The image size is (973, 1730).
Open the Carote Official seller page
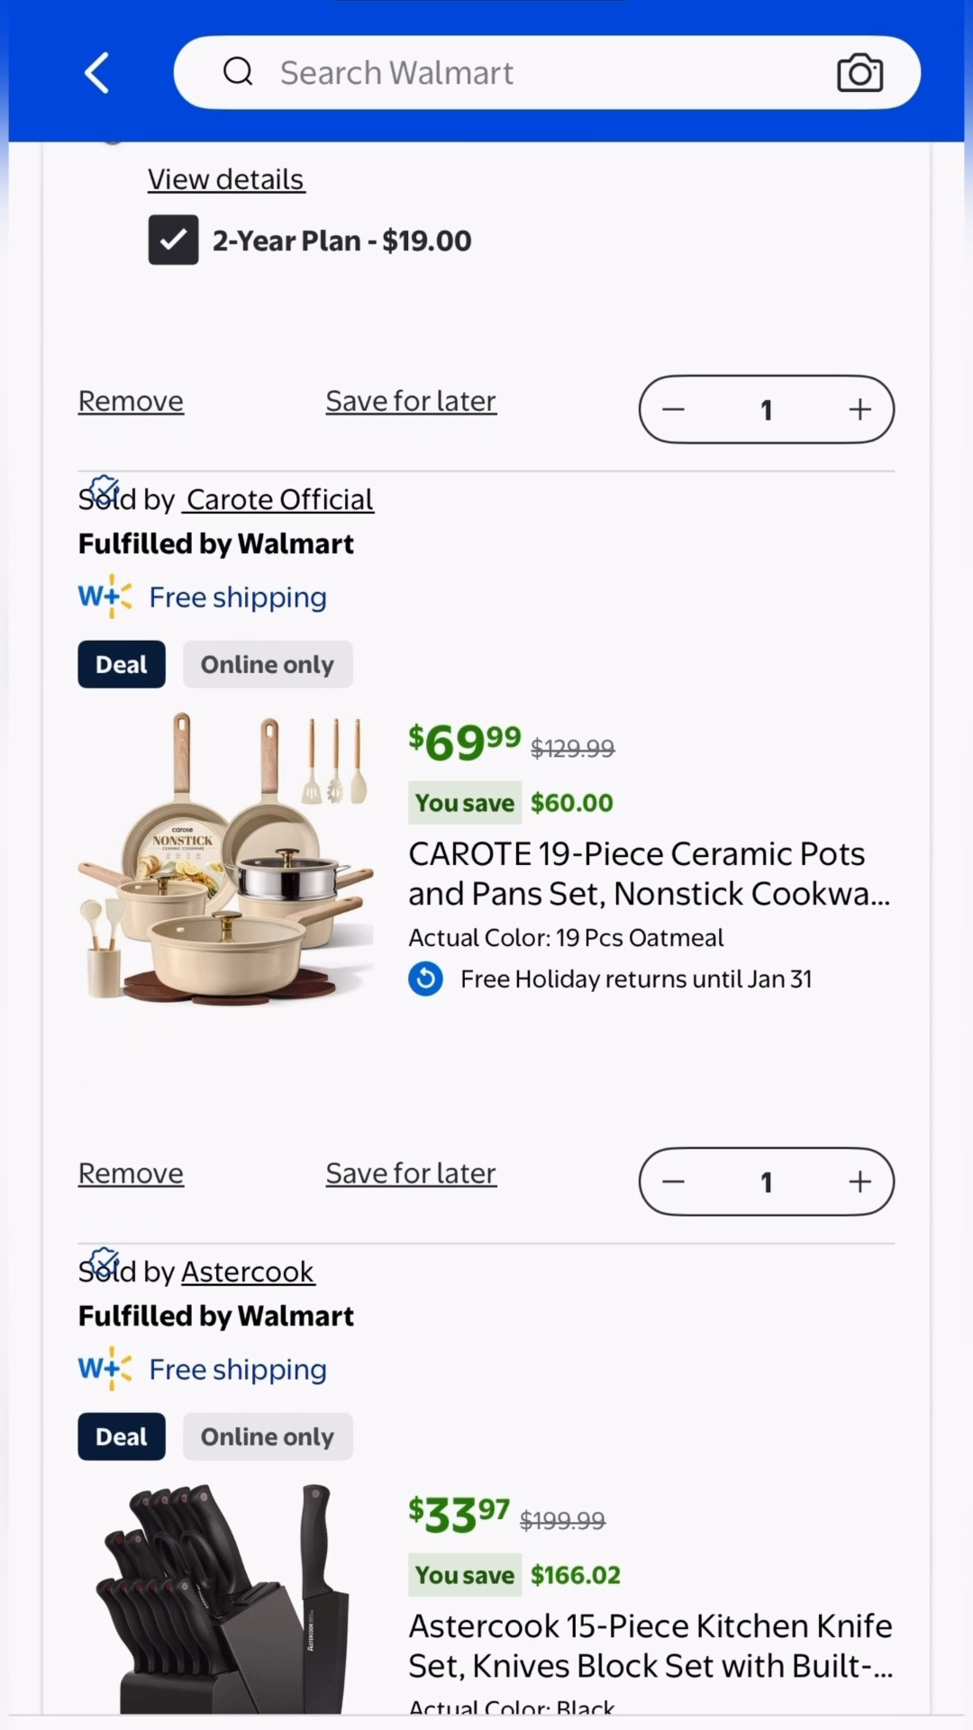(x=279, y=499)
